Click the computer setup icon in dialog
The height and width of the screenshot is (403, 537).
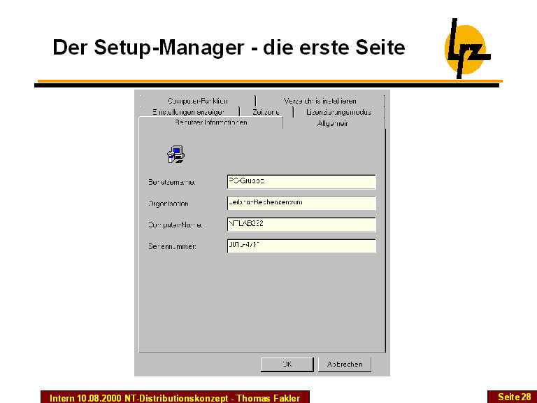point(175,154)
